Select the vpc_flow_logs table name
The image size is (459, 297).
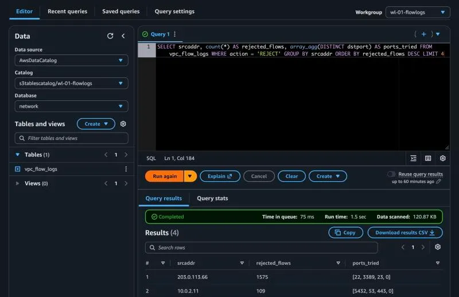tap(41, 169)
